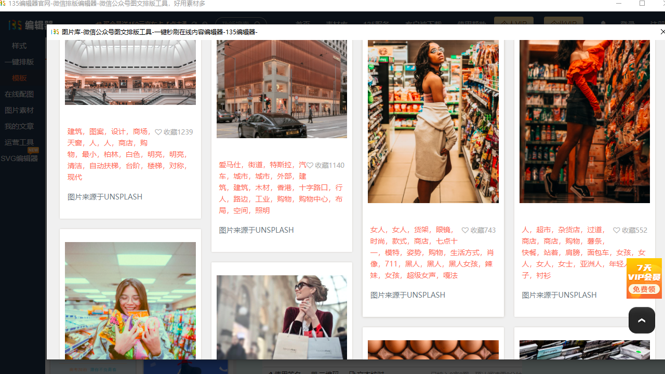Open the girl hugging snack bags photo
The width and height of the screenshot is (665, 374).
tap(130, 300)
